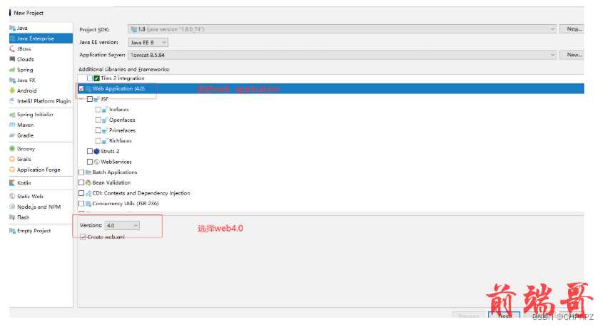
Task: Collapse the Web Application tree node
Action: (81, 99)
